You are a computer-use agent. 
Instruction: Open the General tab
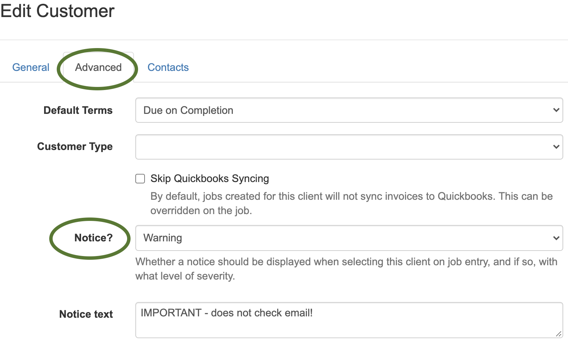coord(31,67)
